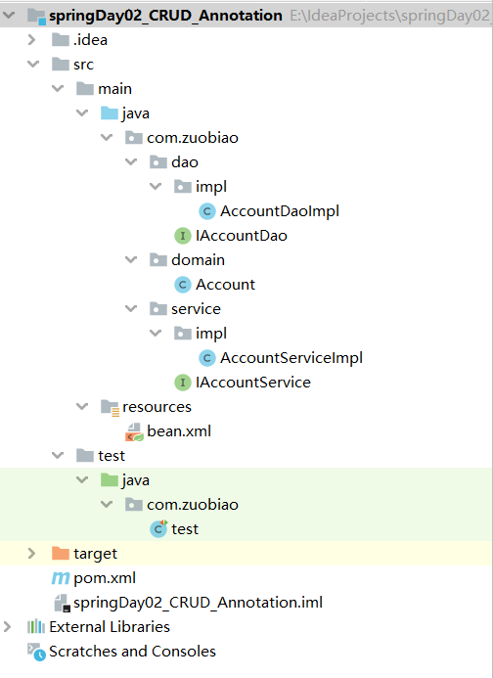Viewport: 493px width, 678px height.
Task: Collapse the resources folder node
Action: click(82, 406)
